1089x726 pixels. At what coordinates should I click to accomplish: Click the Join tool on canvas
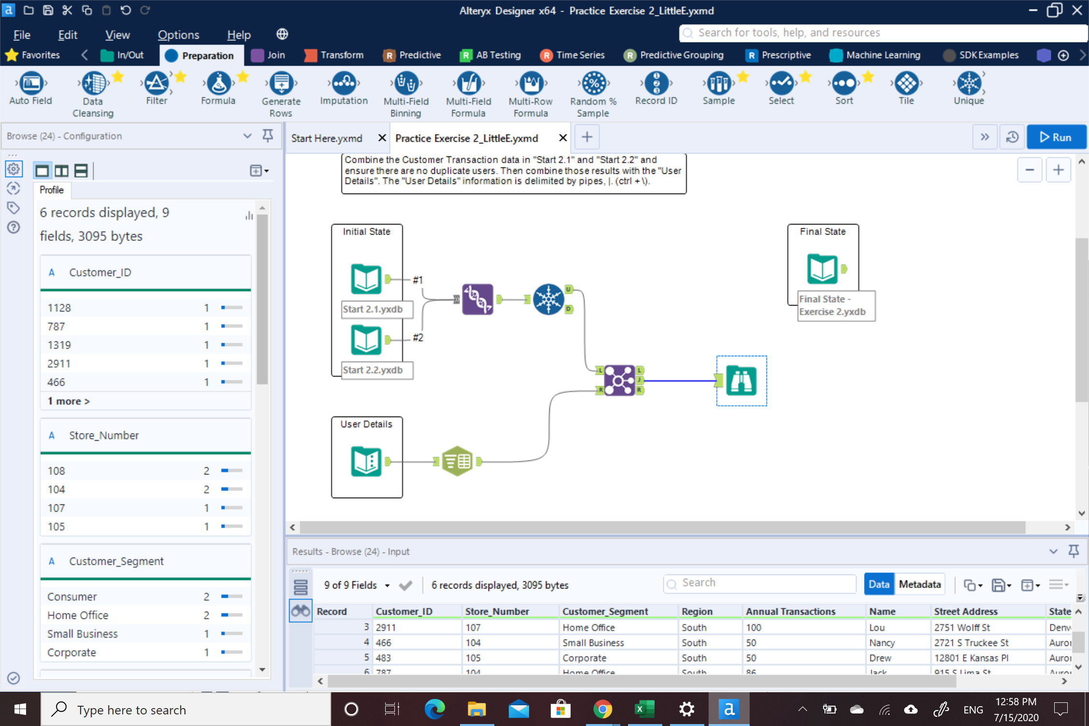tap(619, 380)
